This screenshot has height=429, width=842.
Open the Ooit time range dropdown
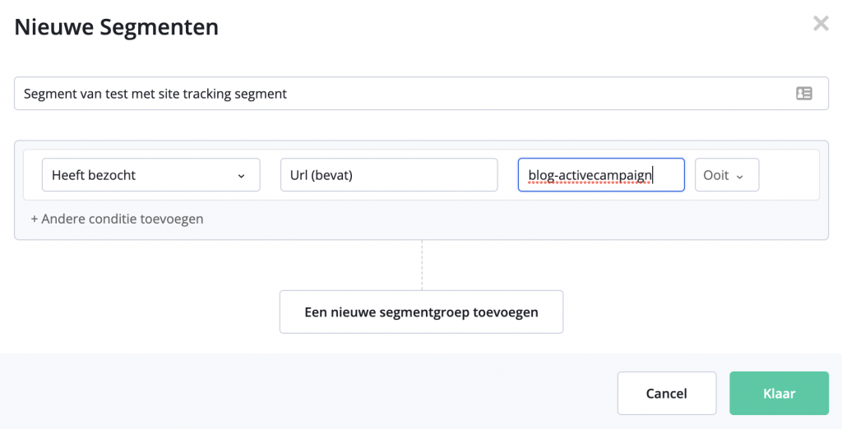click(727, 175)
